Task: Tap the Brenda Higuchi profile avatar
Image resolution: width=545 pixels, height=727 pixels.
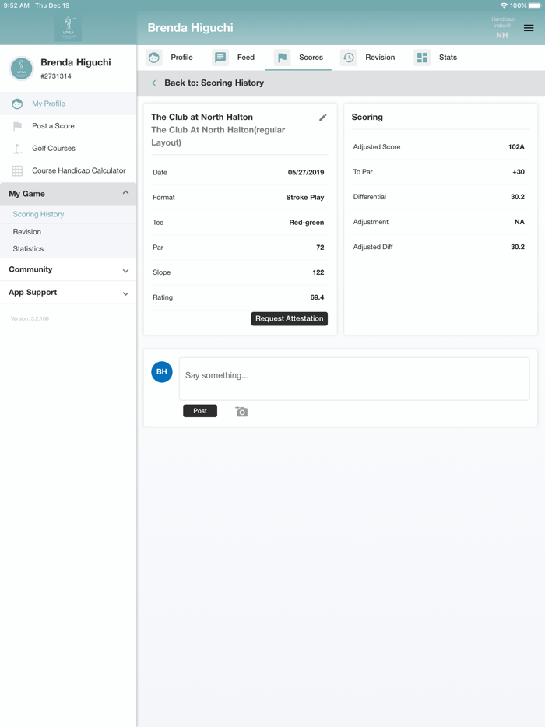Action: (22, 68)
